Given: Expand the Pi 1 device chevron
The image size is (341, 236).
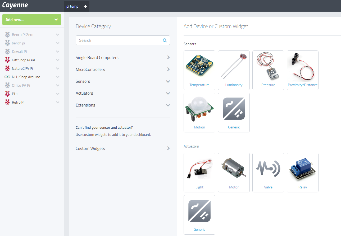Looking at the screenshot, I should point(58,94).
